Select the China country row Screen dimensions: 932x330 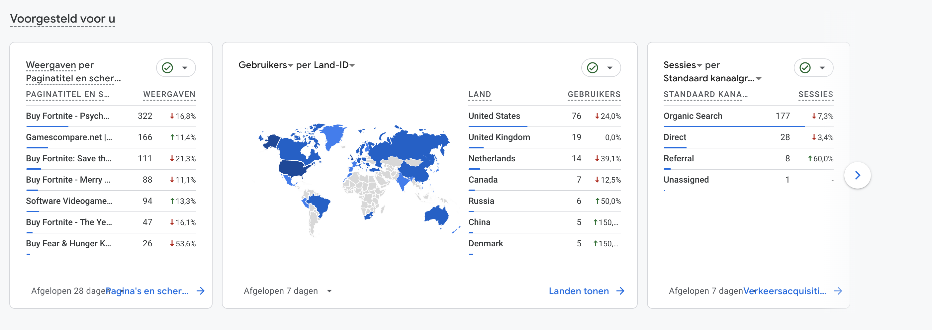point(544,223)
